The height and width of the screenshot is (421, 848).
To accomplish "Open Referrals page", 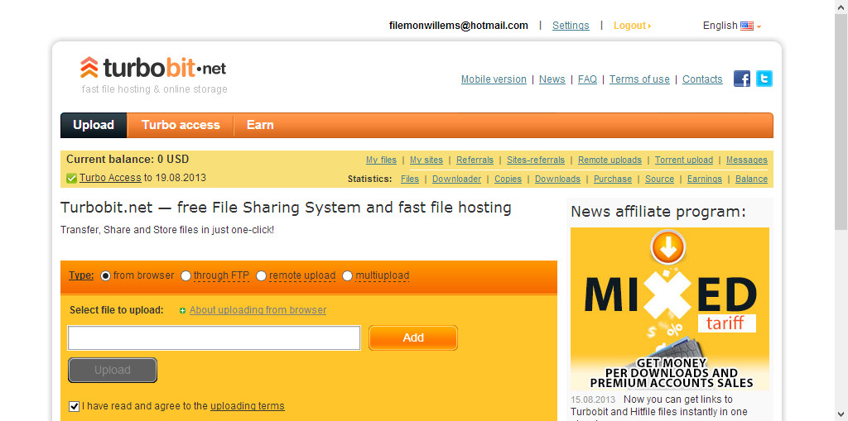I will [475, 160].
